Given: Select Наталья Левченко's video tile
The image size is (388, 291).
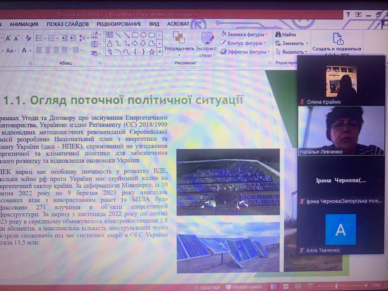Looking at the screenshot, I should (341, 131).
